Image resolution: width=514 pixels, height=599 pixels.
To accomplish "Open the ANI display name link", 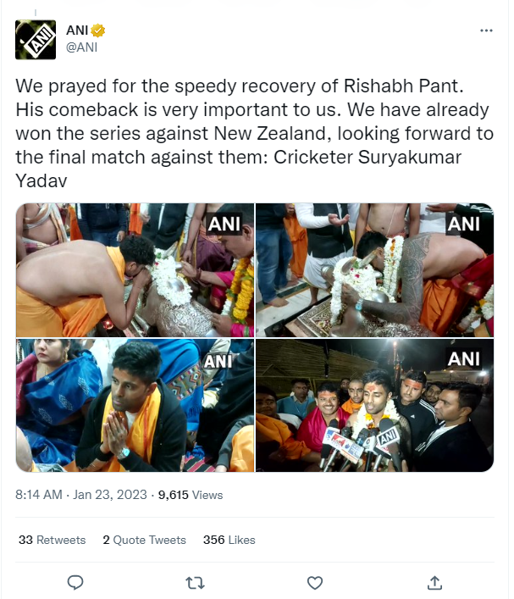I will click(x=77, y=31).
